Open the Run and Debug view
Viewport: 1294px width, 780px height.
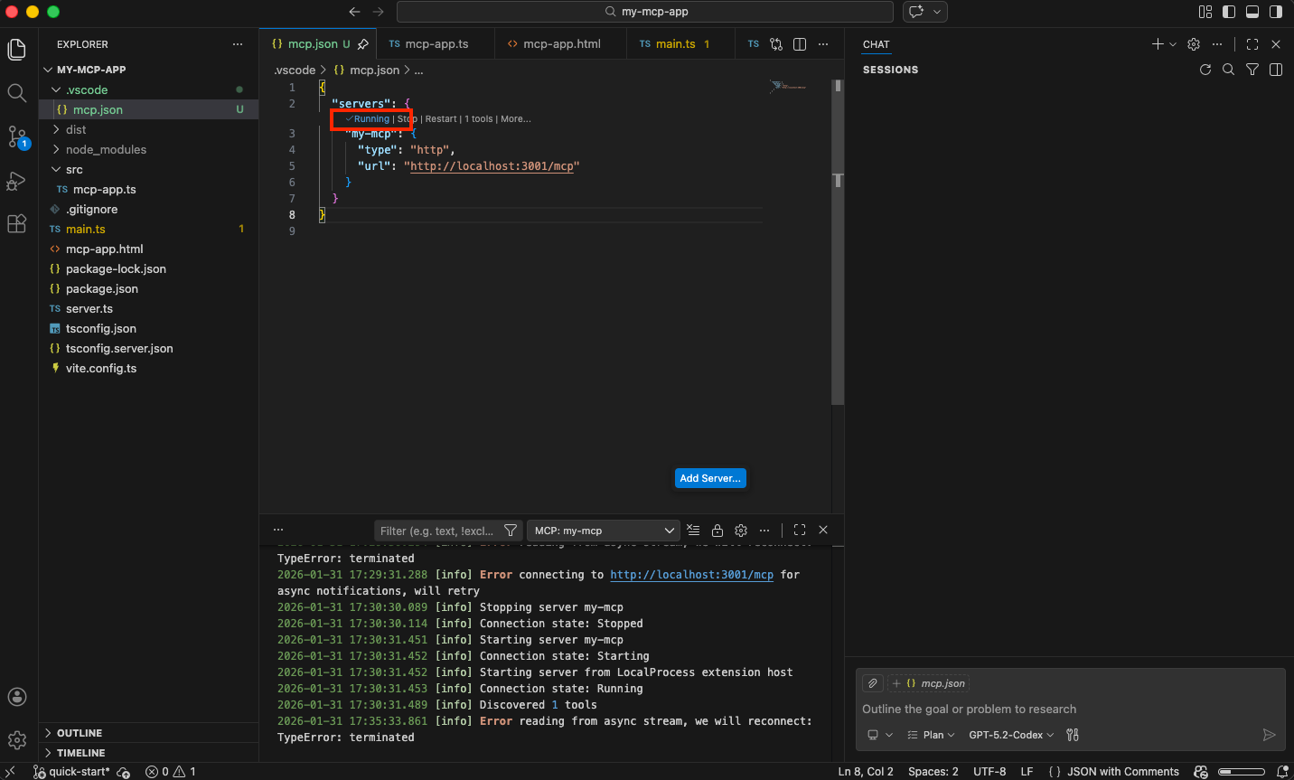click(16, 181)
